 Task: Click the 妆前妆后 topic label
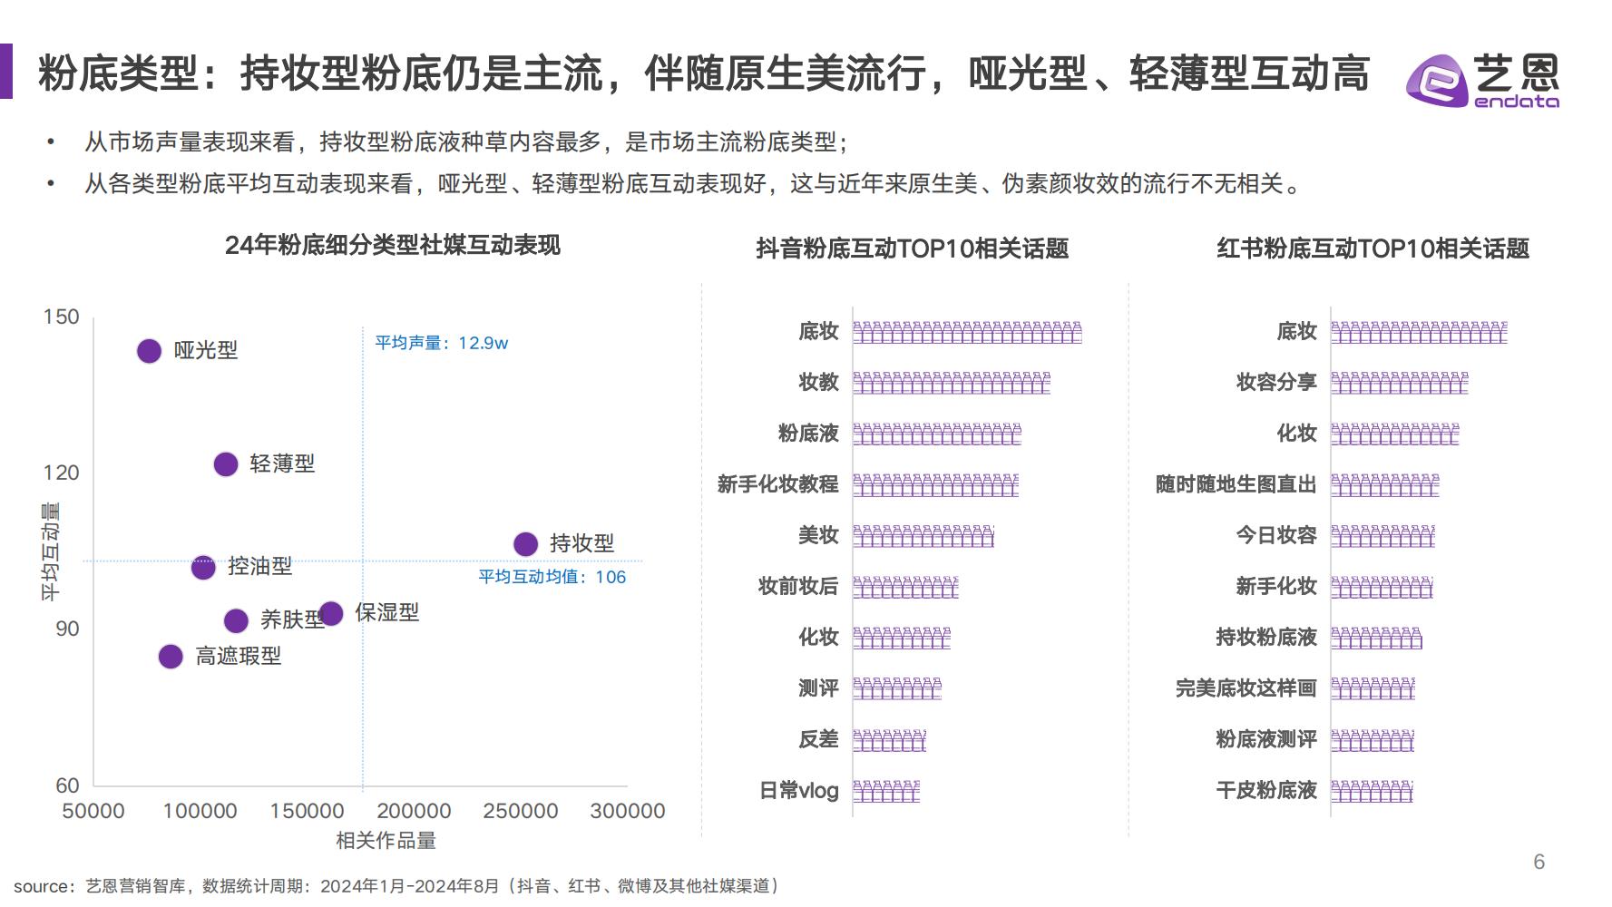coord(798,587)
